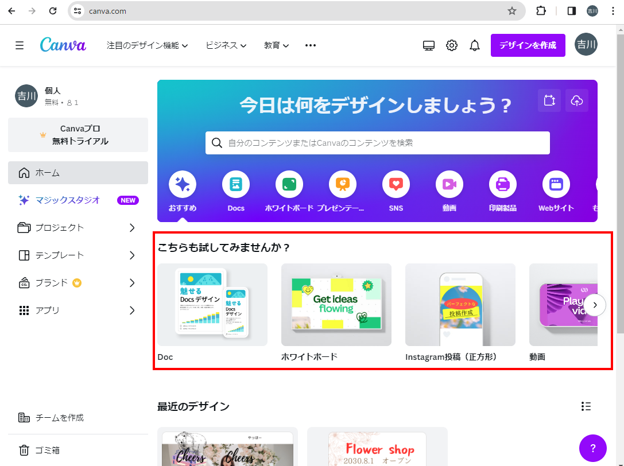The height and width of the screenshot is (466, 624).
Task: Open settings gear icon in header
Action: pos(452,45)
